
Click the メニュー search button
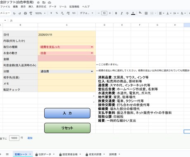5,13
